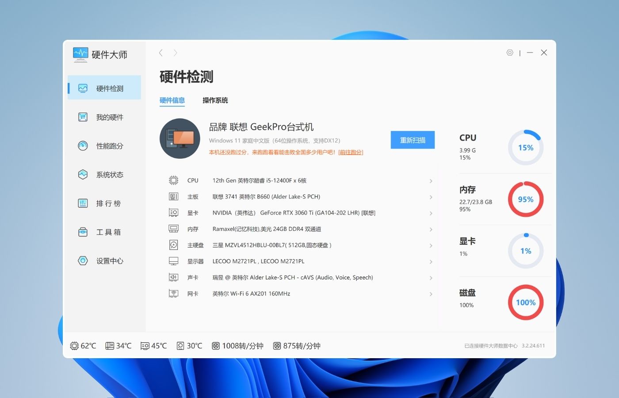This screenshot has height=398, width=619.
Task: Select 我的硬件 in the sidebar
Action: click(x=104, y=117)
